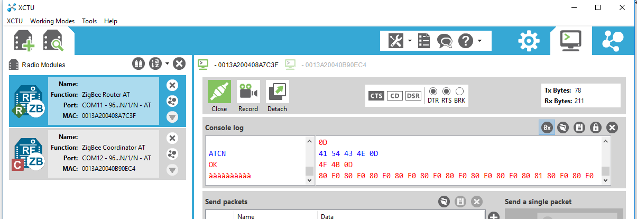Click the hex pane vertical scrollbar thumb

(606, 171)
